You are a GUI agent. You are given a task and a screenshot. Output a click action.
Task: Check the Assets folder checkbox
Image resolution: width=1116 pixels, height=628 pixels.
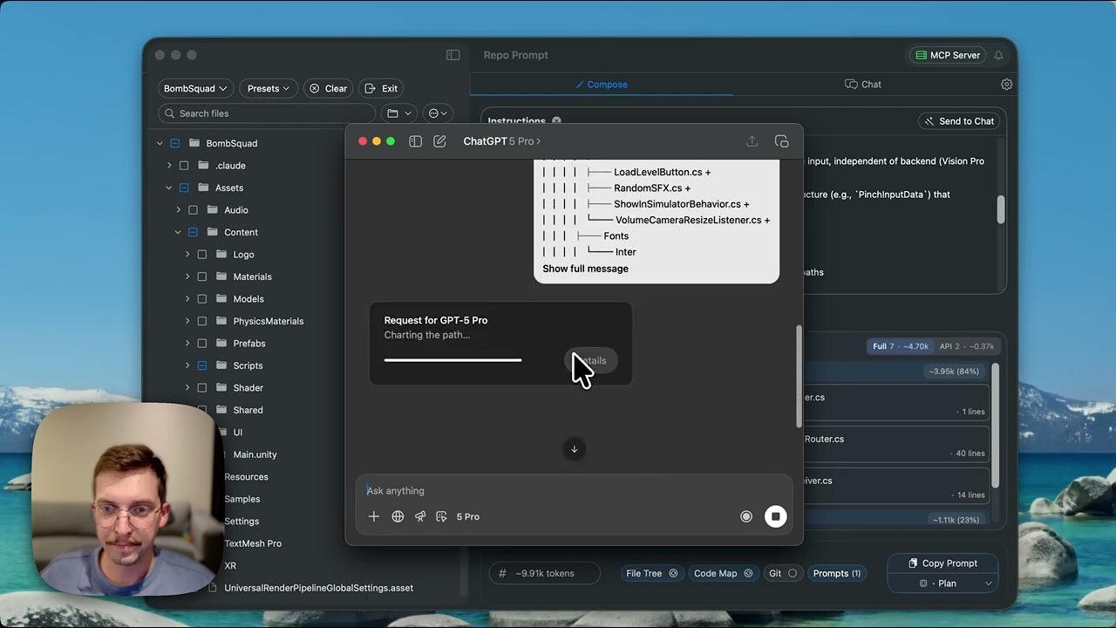coord(183,188)
